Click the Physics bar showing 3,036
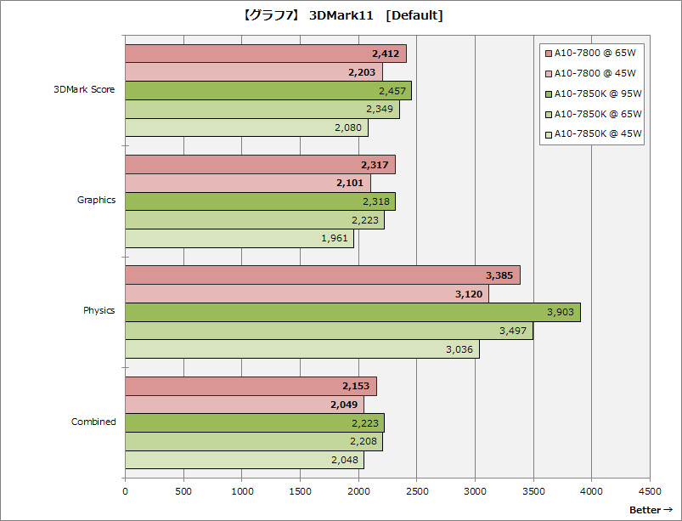 (x=302, y=349)
